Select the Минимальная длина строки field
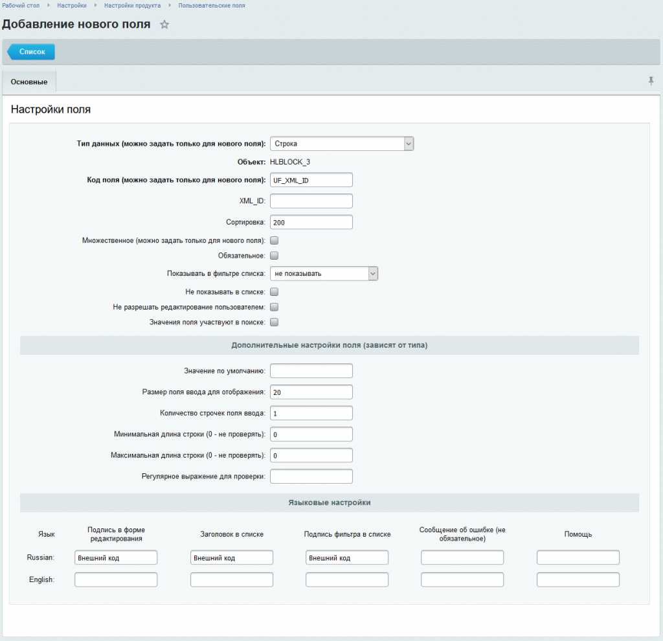Viewport: 663px width, 641px height. 311,434
